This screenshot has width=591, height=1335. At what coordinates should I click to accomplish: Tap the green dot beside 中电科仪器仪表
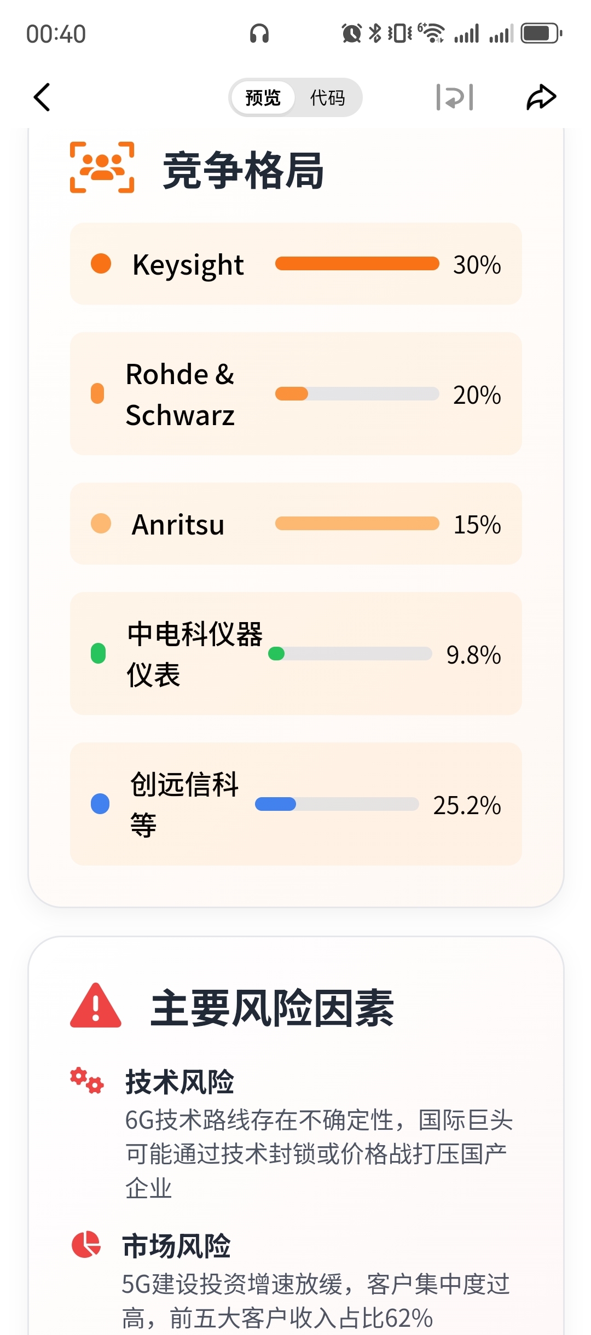pos(99,653)
